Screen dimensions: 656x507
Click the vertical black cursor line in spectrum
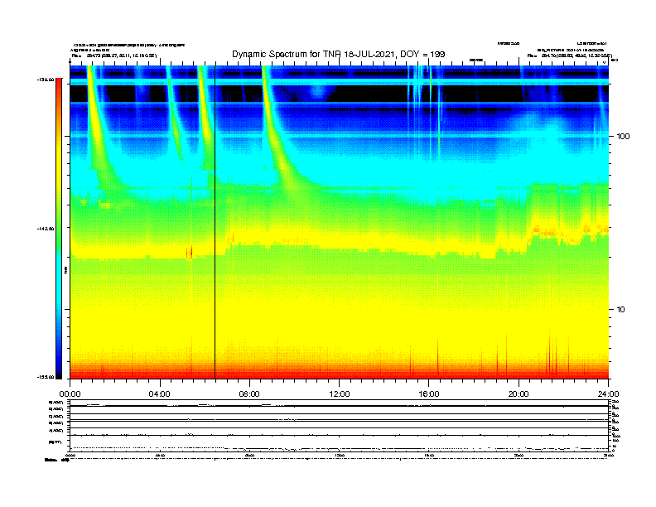tap(215, 222)
